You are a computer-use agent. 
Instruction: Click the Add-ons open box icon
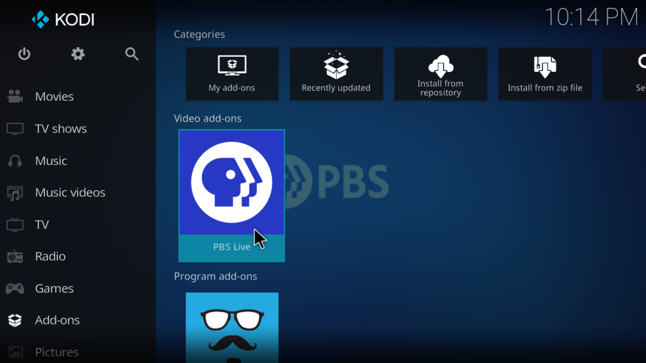15,320
